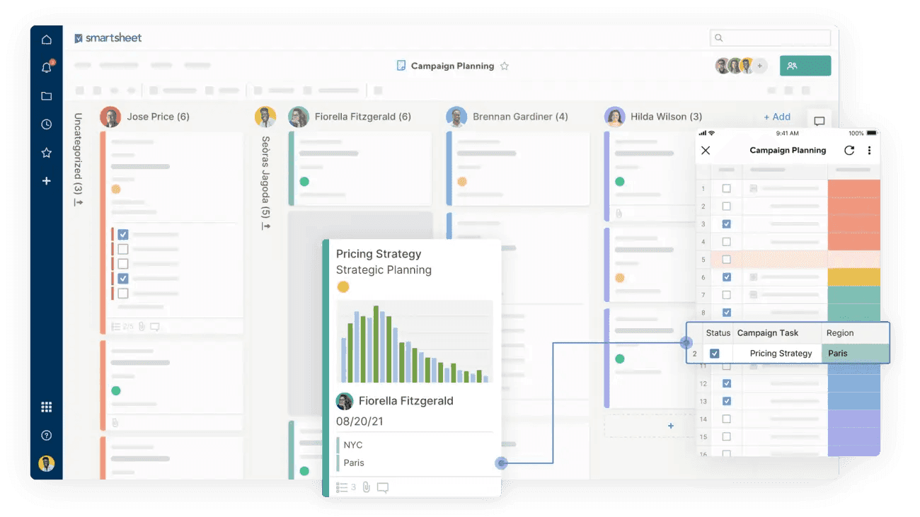920x517 pixels.
Task: Open Favorites star in the left sidebar
Action: click(47, 153)
